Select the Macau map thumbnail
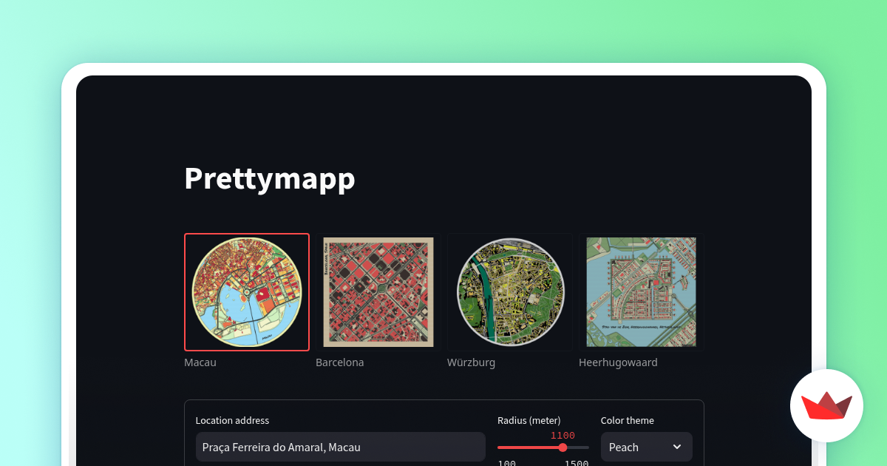Screen dimensions: 887x466 (x=247, y=292)
